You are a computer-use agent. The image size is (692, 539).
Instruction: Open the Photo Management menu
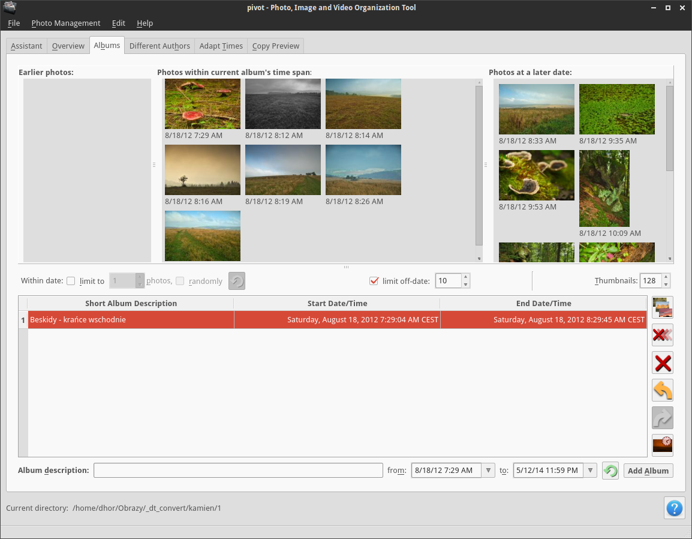[x=66, y=23]
